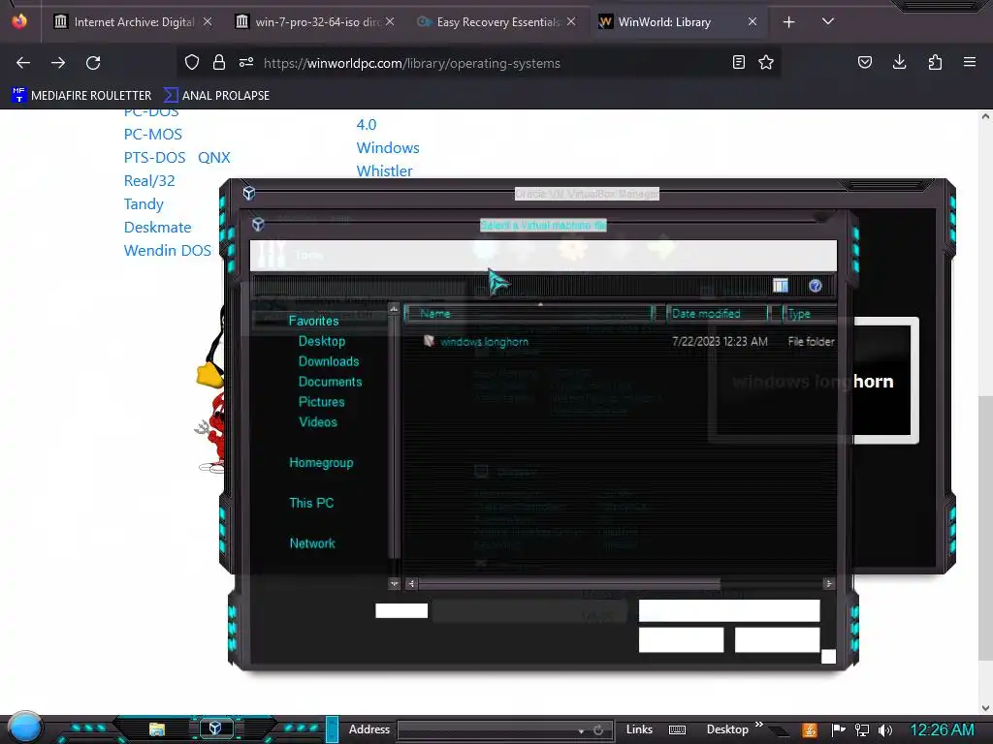Reload the page with the refresh icon
Viewport: 993px width, 744px height.
[x=93, y=63]
